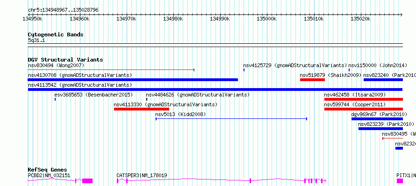
Task: Open the nsv4113330 (gnomADStructuralVariants) label
Action: pos(165,104)
